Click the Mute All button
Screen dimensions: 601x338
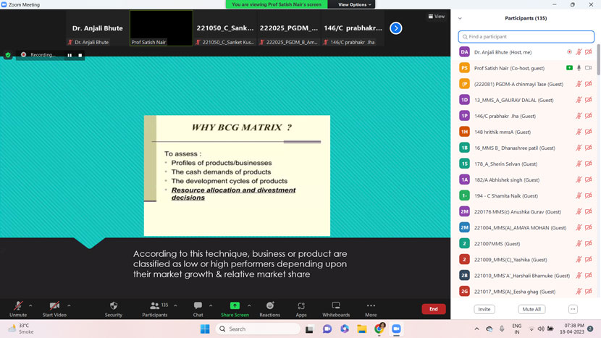coord(531,309)
